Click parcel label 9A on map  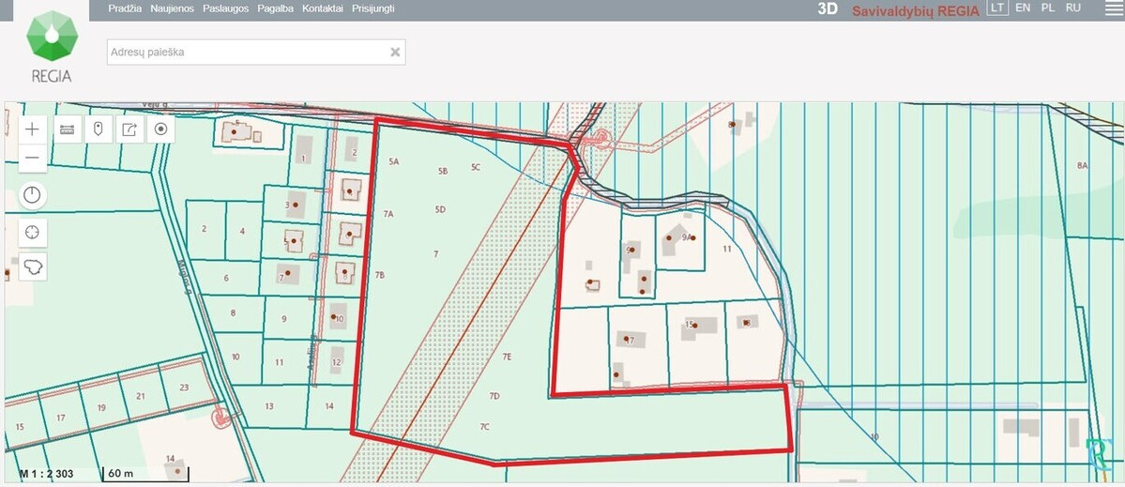point(687,236)
